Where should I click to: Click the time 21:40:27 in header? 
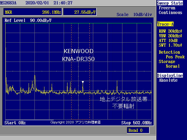(x=63, y=3)
